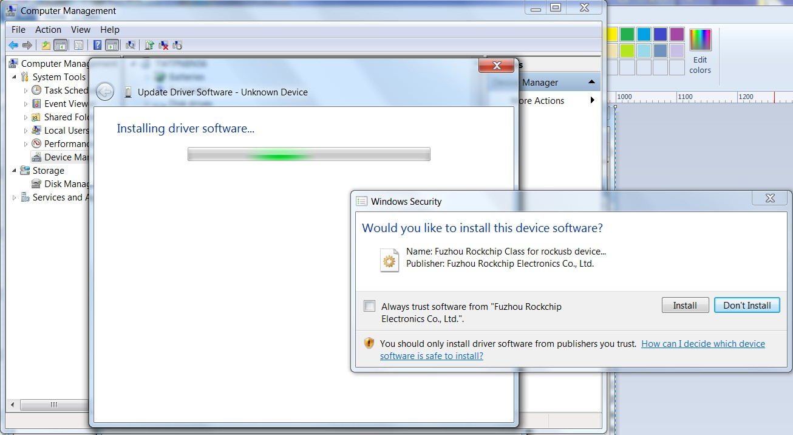Collapse the System Tools tree node
This screenshot has width=793, height=435.
[x=15, y=77]
